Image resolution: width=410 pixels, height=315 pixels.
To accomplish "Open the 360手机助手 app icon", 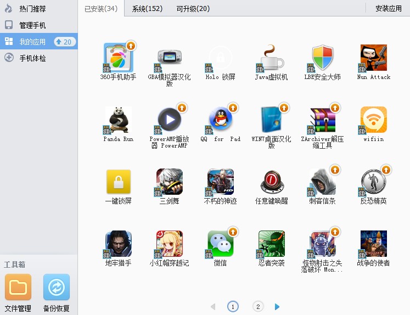I will click(118, 58).
